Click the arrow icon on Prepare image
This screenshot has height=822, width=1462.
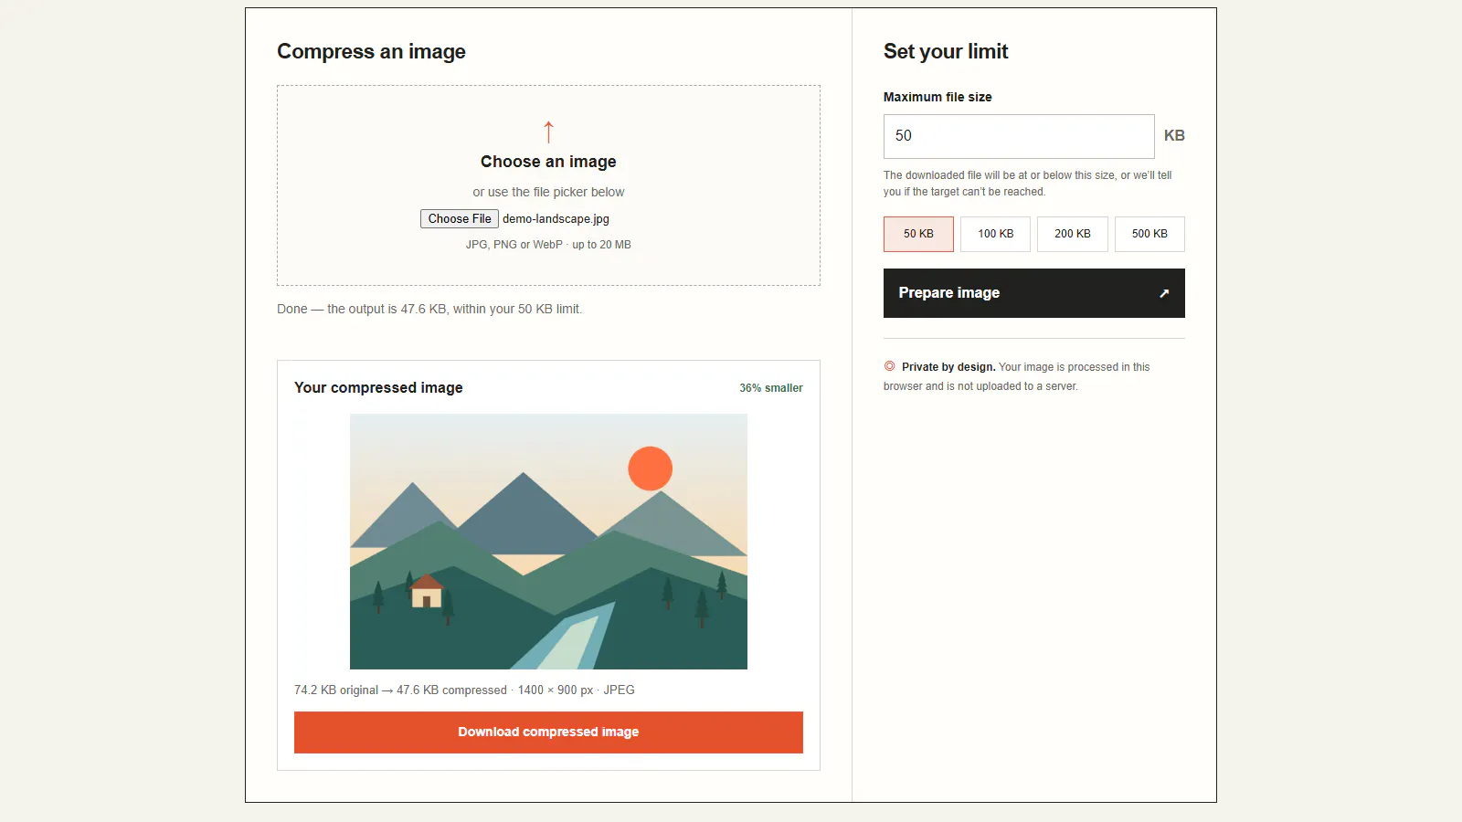pos(1164,293)
